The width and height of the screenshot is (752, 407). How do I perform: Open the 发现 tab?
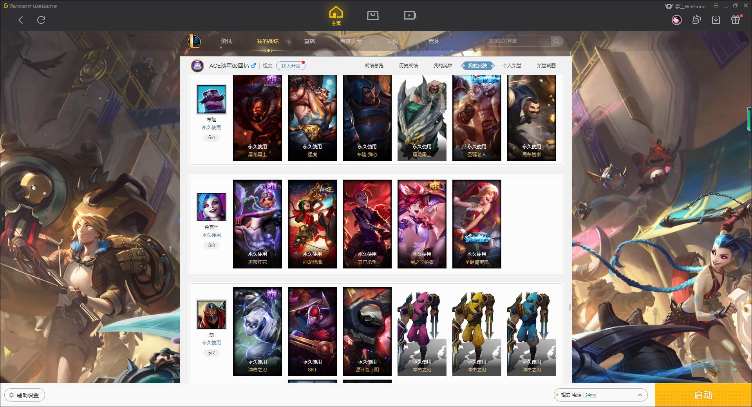coord(392,41)
